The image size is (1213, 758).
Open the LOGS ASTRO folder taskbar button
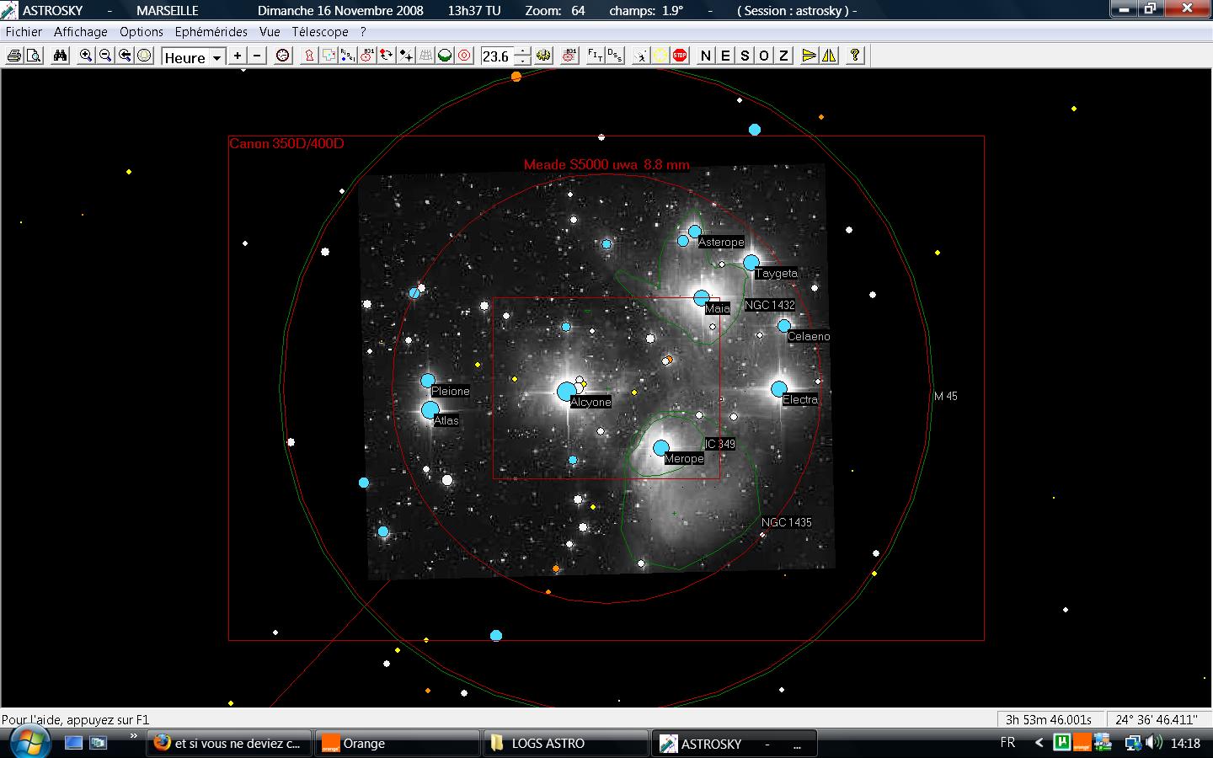click(x=566, y=744)
